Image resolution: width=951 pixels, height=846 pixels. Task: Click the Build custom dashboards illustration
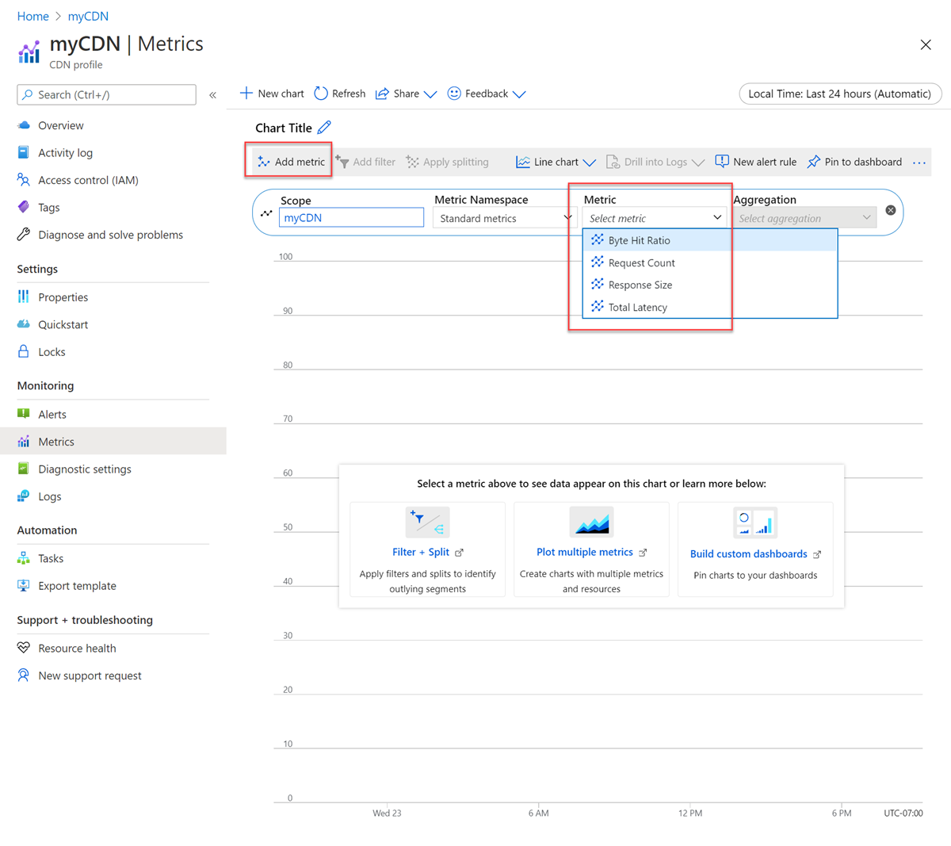[755, 523]
